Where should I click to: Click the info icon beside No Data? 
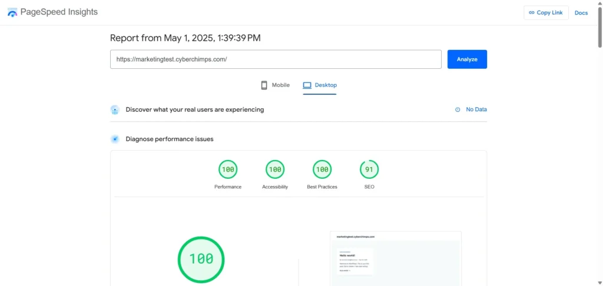click(x=458, y=109)
